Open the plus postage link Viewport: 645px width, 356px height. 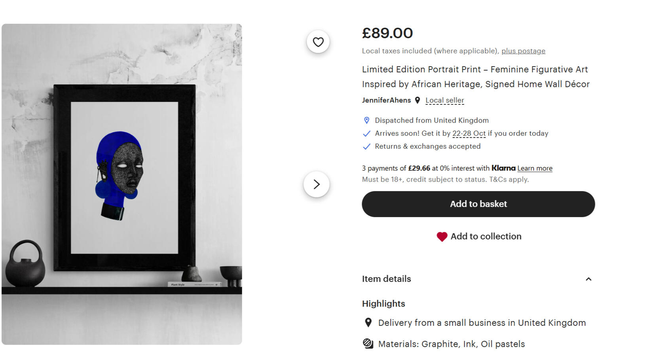click(523, 51)
